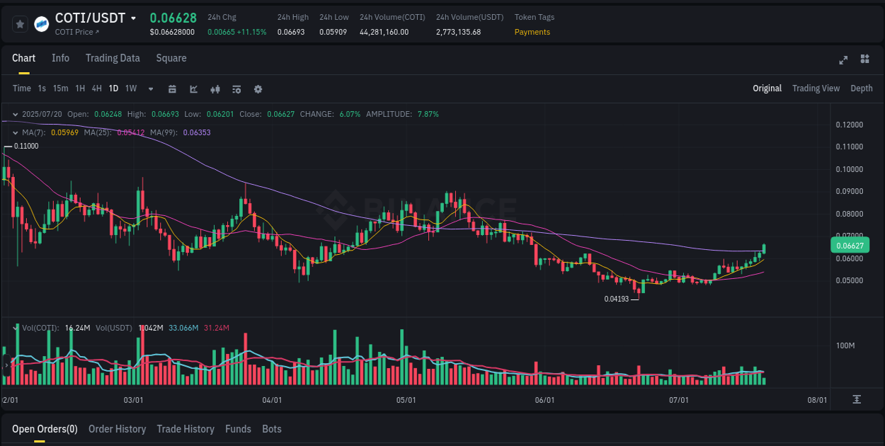This screenshot has width=885, height=446.
Task: Open the date range picker icon
Action: 172,88
